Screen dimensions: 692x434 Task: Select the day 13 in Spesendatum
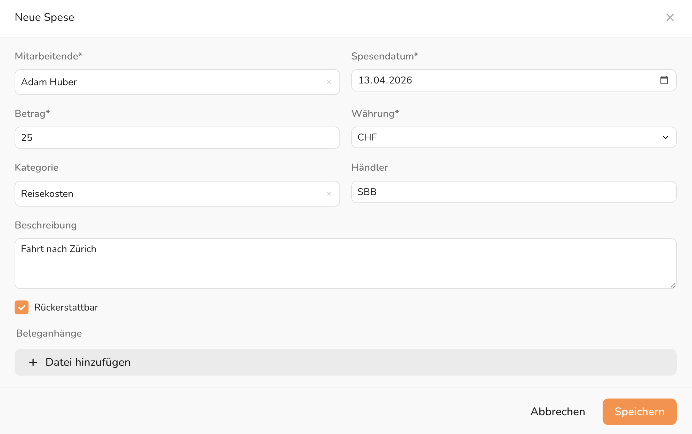[x=364, y=80]
